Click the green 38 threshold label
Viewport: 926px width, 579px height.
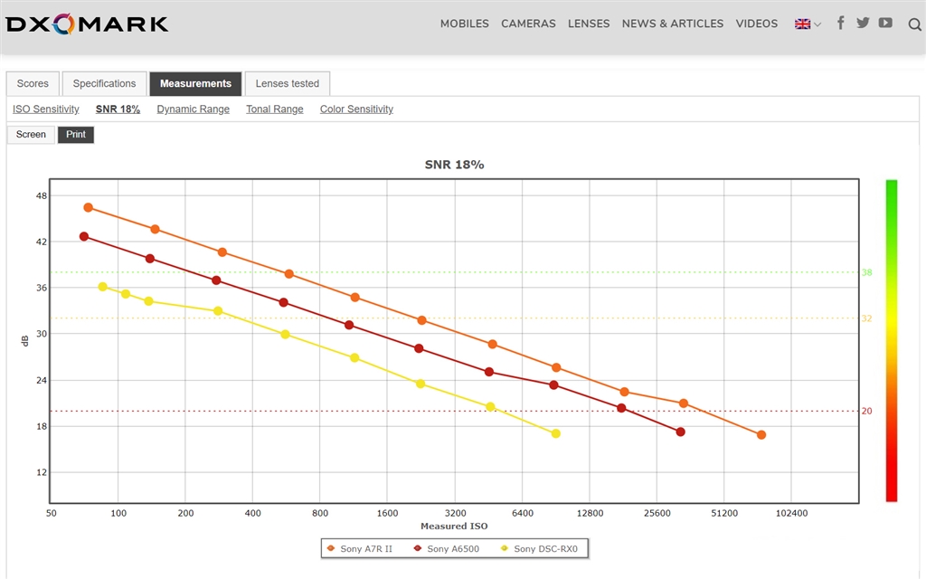(866, 272)
